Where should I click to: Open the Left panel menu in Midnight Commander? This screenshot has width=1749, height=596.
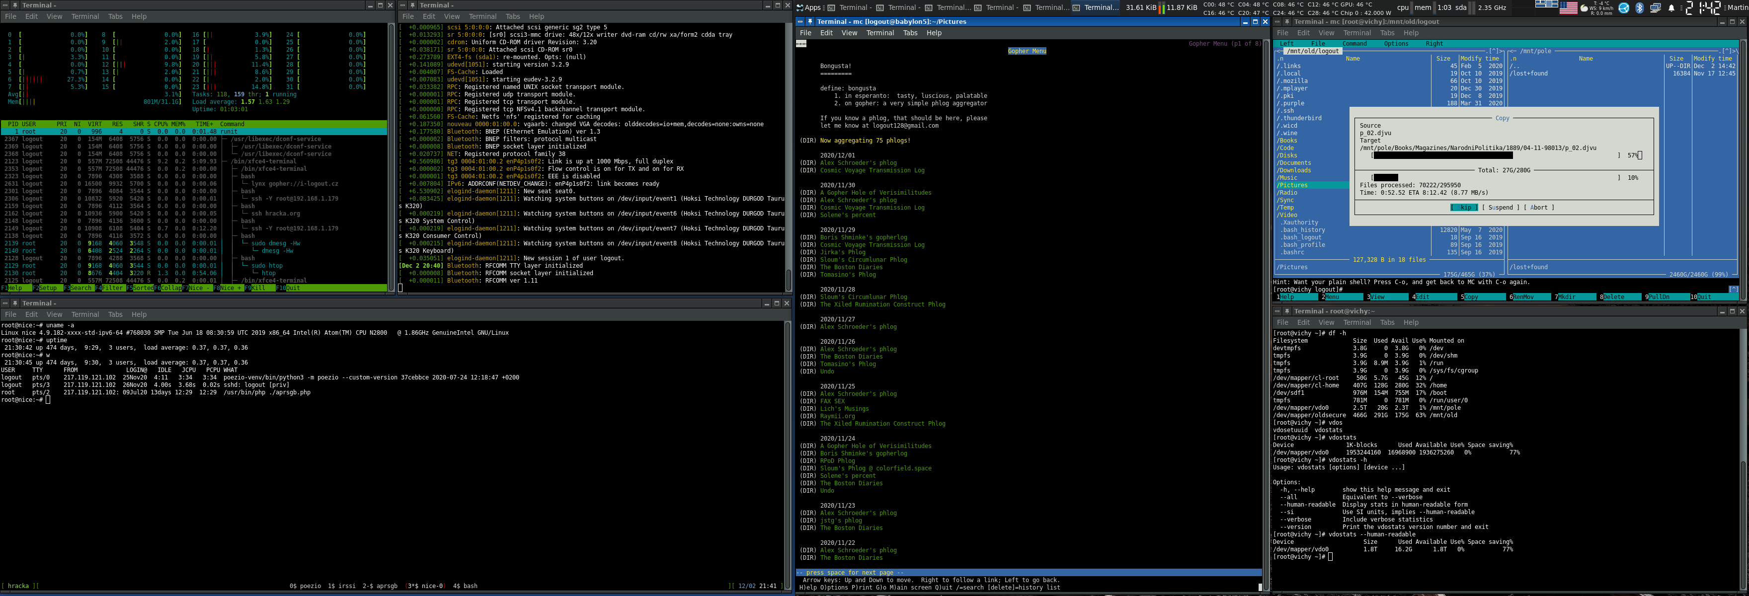[x=1286, y=43]
